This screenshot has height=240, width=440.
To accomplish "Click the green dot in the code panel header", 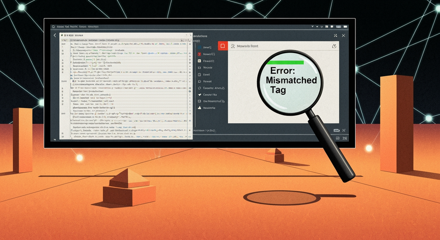I will tap(62, 35).
